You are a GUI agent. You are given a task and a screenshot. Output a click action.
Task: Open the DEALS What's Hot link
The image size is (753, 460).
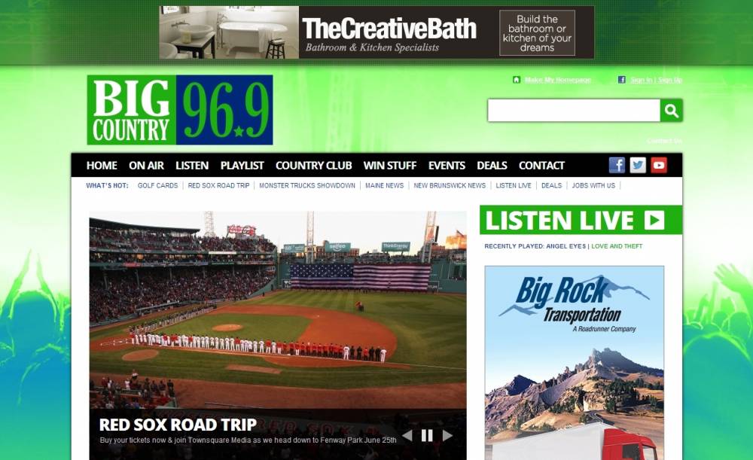pyautogui.click(x=551, y=185)
